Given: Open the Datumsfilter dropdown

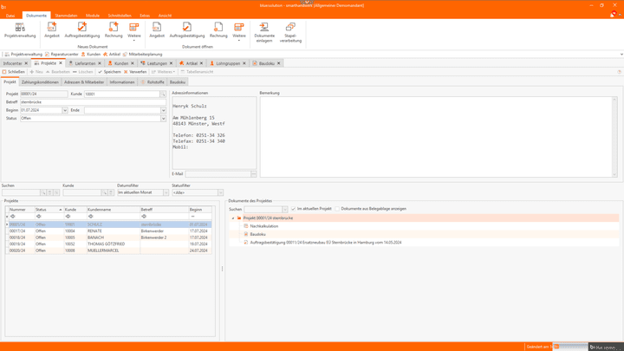Looking at the screenshot, I should [x=164, y=192].
